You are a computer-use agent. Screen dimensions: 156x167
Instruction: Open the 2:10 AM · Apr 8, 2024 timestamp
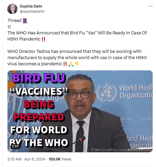click(26, 159)
